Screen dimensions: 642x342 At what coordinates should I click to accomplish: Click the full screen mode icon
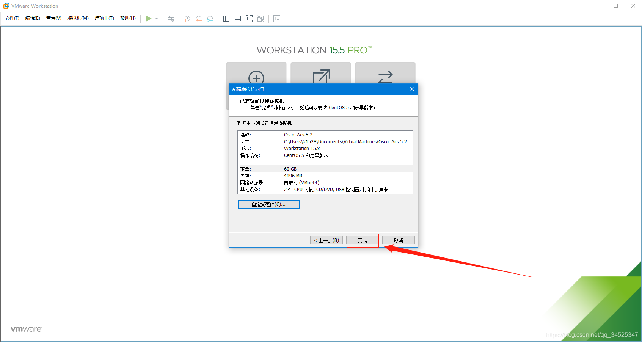point(249,19)
